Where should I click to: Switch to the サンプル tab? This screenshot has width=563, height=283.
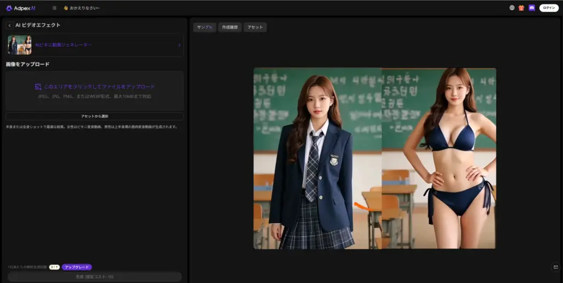pyautogui.click(x=205, y=27)
